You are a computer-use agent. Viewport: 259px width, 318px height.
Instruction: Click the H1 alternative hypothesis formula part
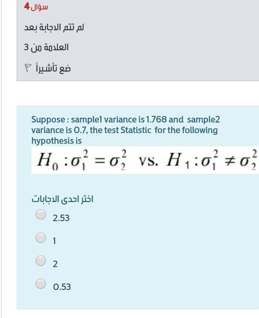click(x=211, y=160)
